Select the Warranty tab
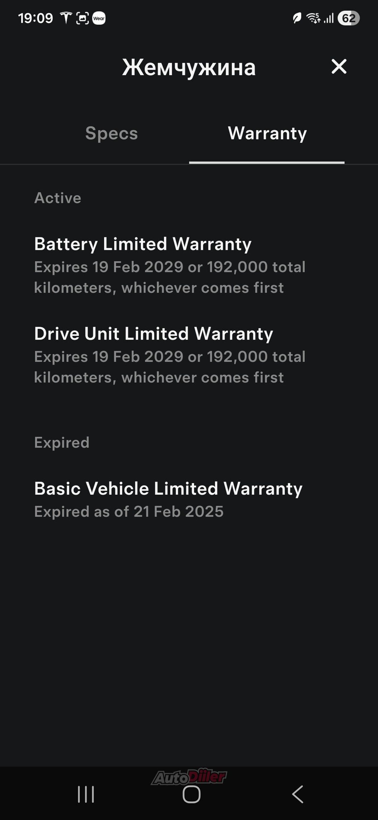378x820 pixels. (x=267, y=133)
